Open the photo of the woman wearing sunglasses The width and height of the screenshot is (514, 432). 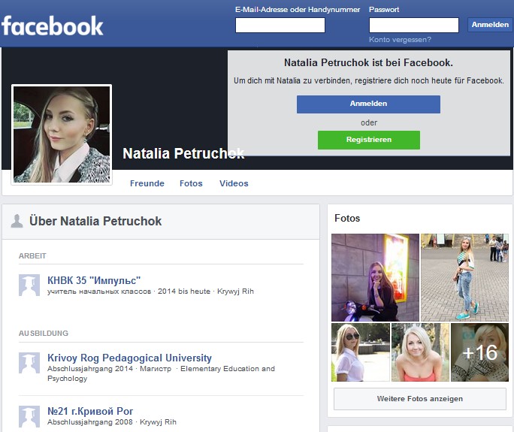[x=361, y=352]
